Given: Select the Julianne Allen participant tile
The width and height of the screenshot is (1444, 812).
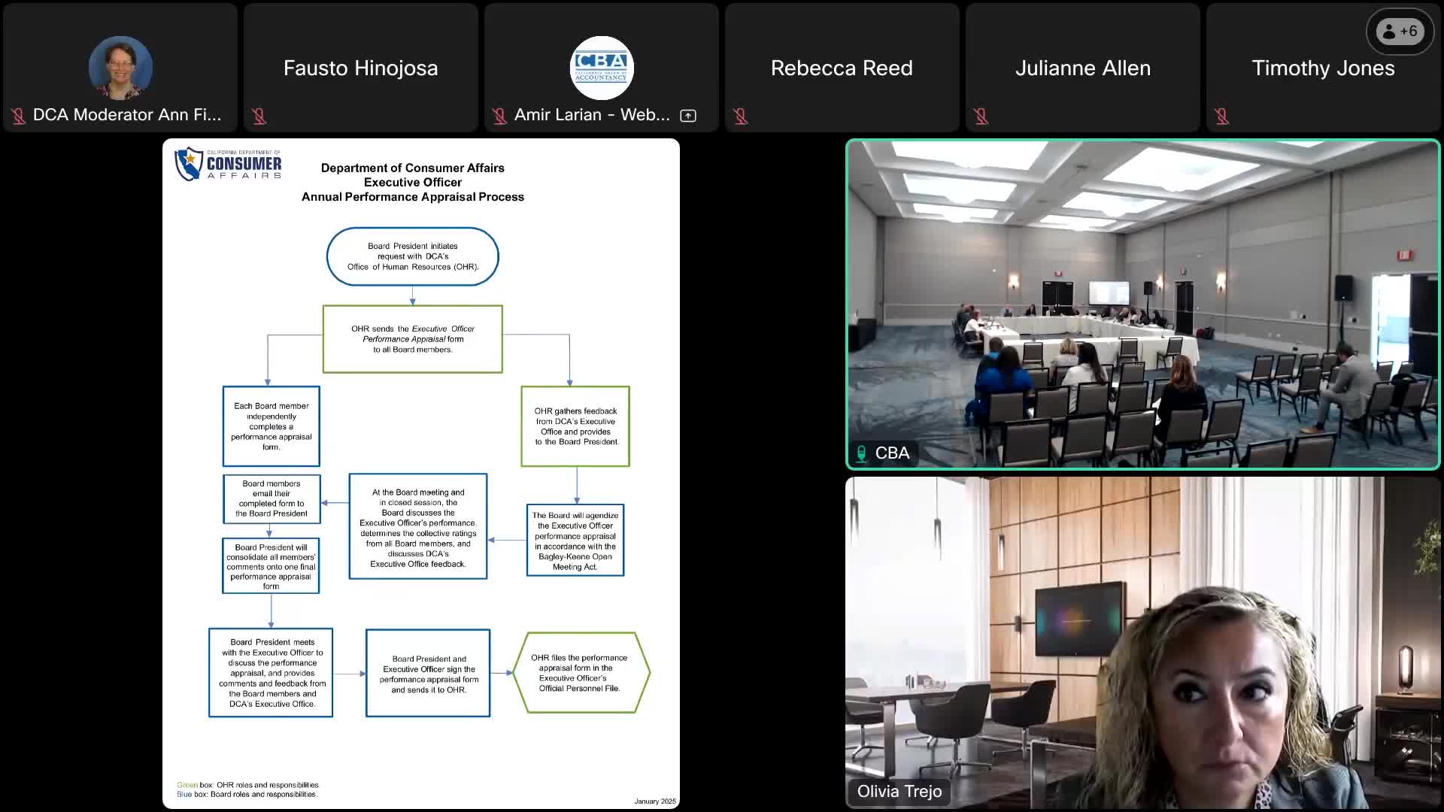Looking at the screenshot, I should point(1082,68).
